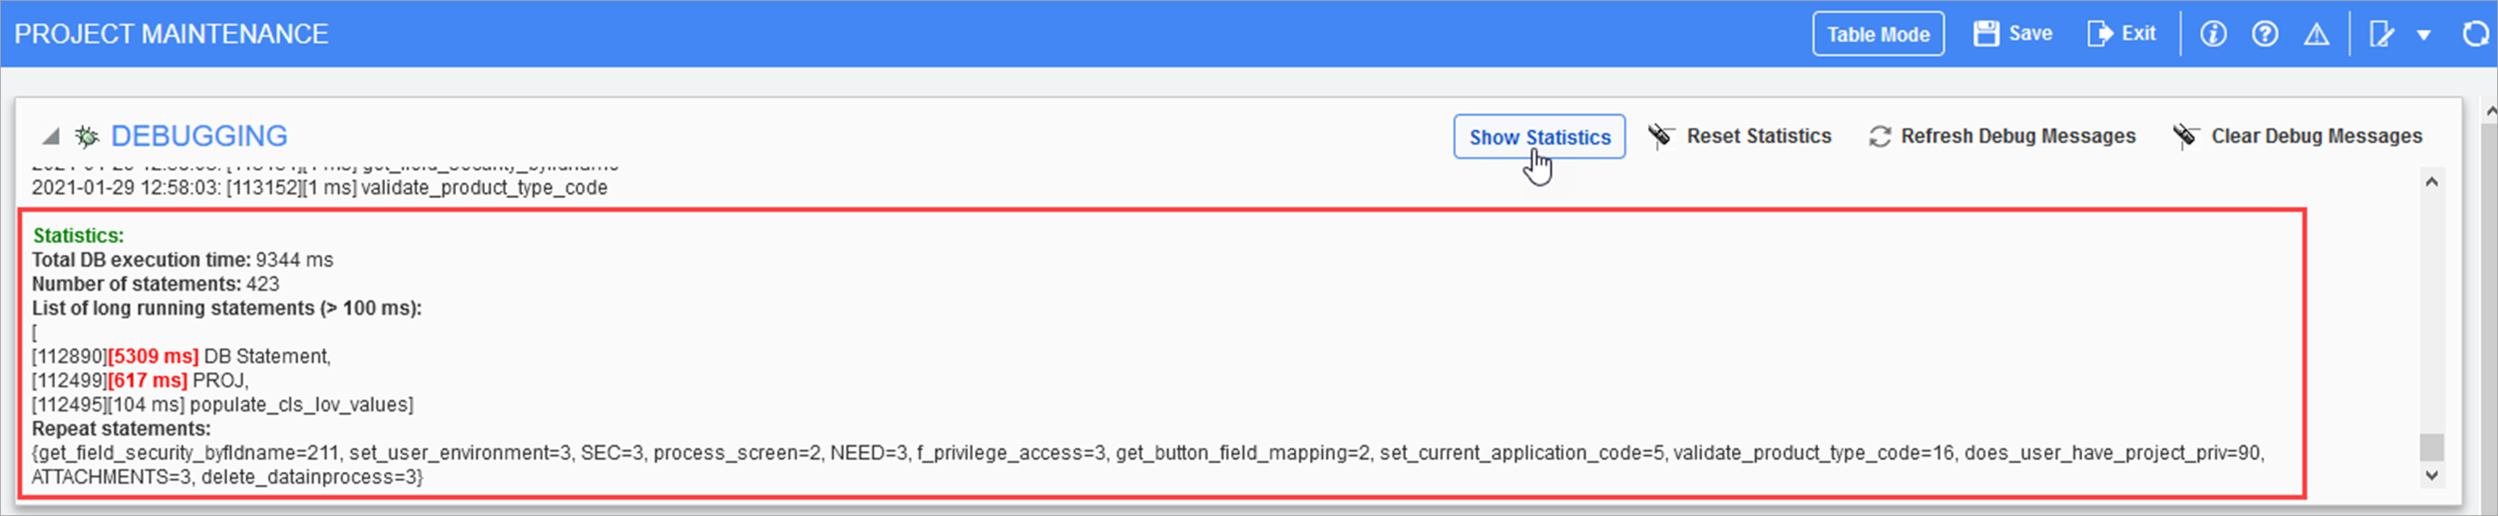The image size is (2498, 516).
Task: Click the Save floppy disk icon
Action: pyautogui.click(x=1986, y=34)
